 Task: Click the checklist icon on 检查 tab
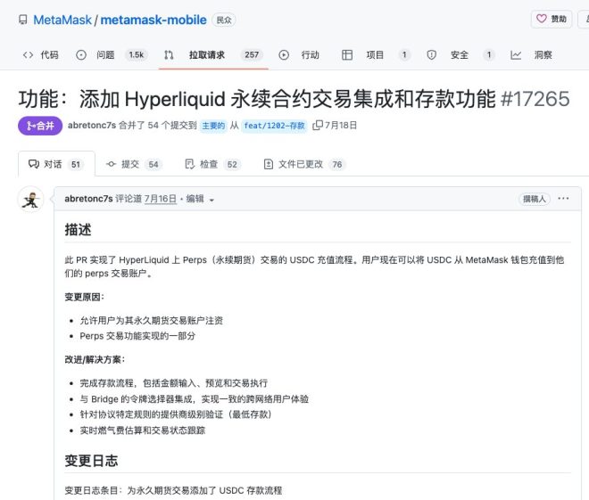pos(190,164)
